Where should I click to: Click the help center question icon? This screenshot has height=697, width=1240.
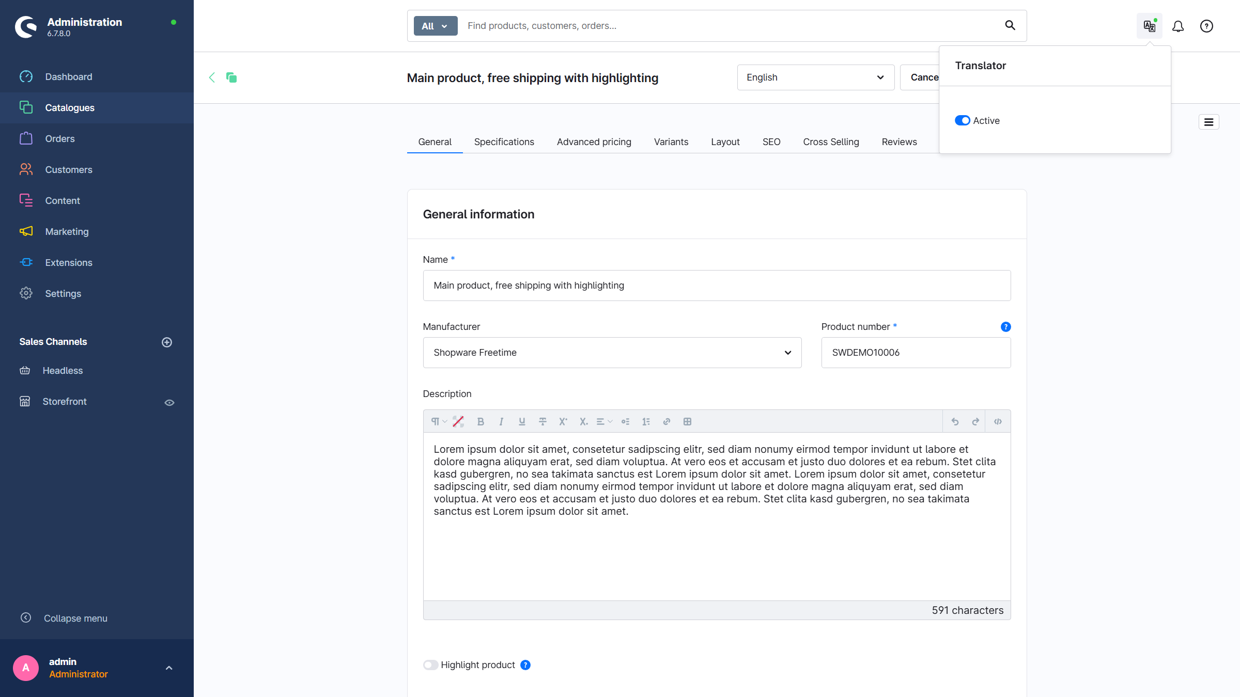(x=1206, y=26)
